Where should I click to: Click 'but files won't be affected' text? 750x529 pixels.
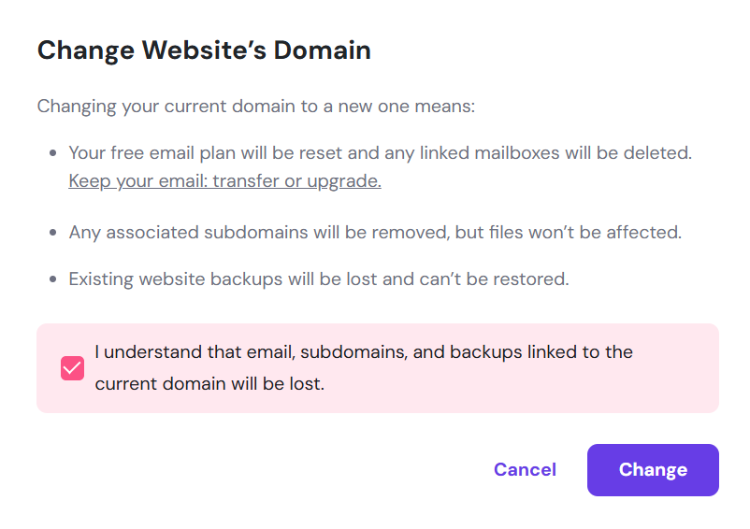(569, 232)
